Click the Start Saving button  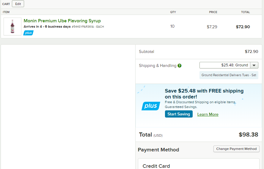coord(179,114)
